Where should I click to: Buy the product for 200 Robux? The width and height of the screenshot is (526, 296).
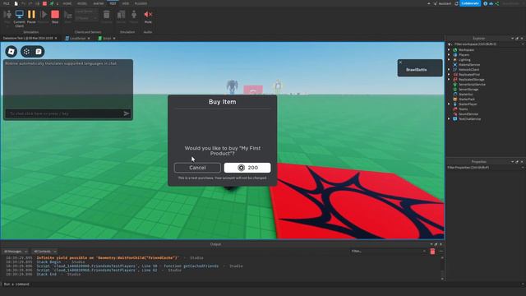[x=247, y=168]
